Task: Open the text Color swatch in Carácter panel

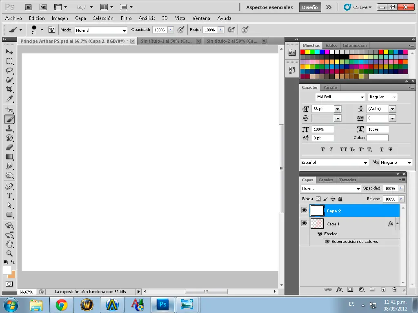Action: [x=377, y=138]
